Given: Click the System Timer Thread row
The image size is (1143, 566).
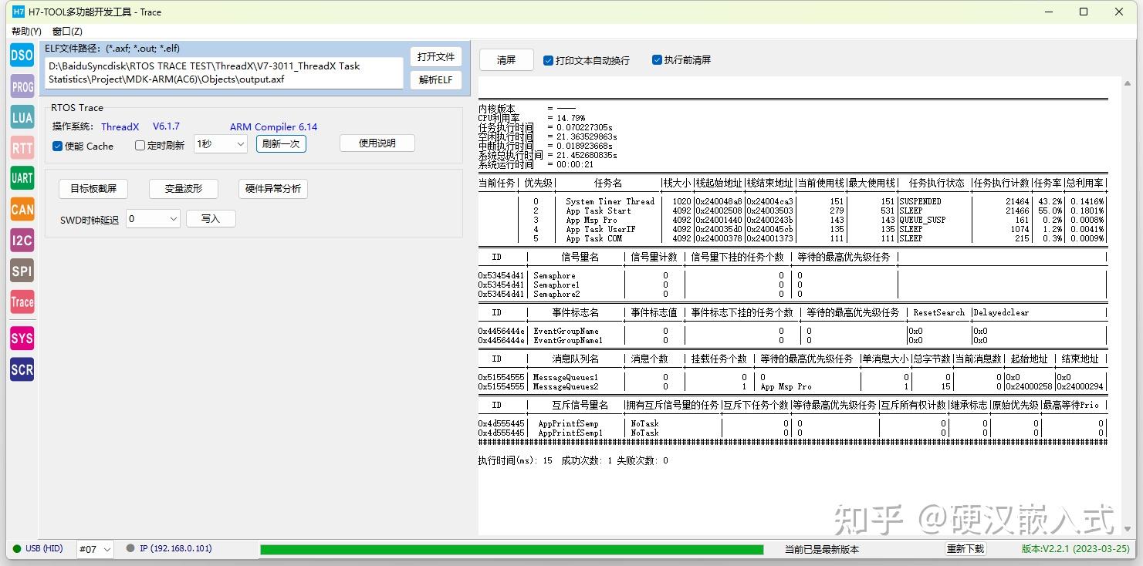Looking at the screenshot, I should click(x=793, y=201).
